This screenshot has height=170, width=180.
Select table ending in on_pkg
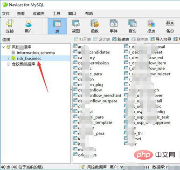pos(90,85)
